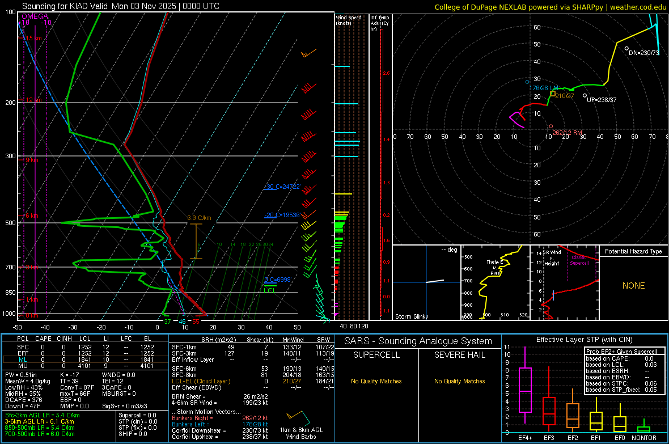Click the SRH (m2/s2) column header

coord(218,340)
